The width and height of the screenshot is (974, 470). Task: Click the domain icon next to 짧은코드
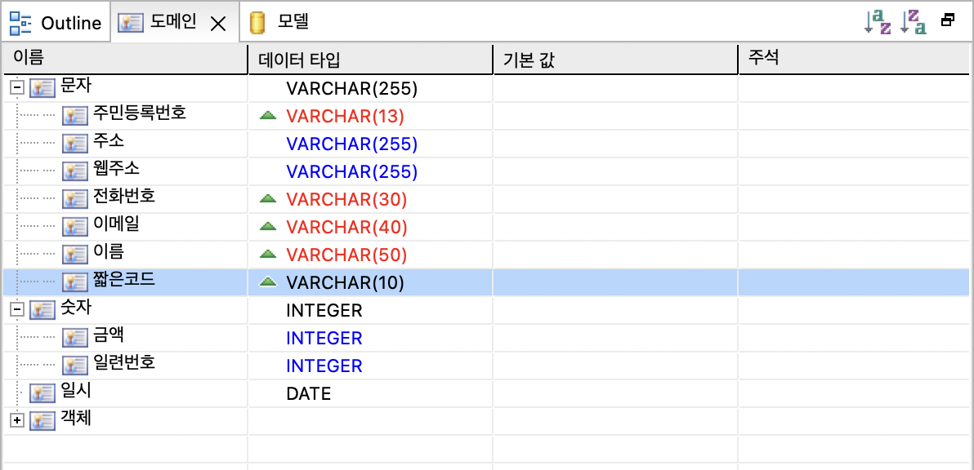(74, 283)
